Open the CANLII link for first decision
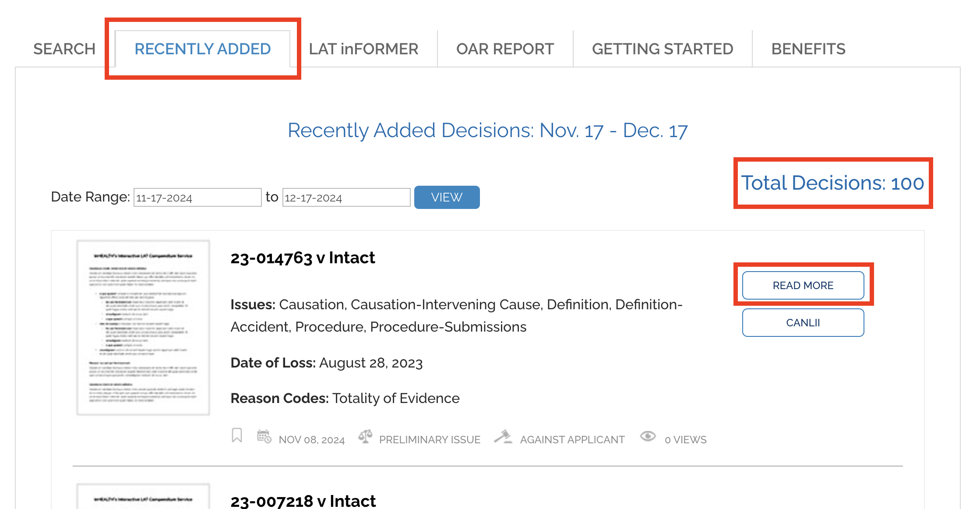Screen dimensions: 973x509 803,323
